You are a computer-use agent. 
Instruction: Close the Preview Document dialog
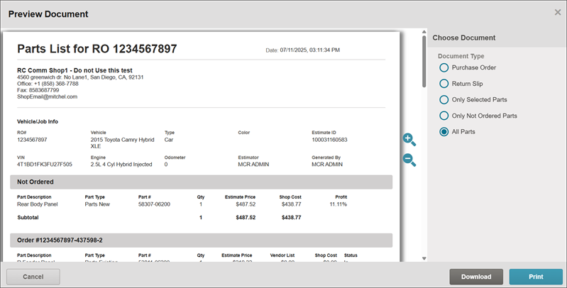click(557, 12)
